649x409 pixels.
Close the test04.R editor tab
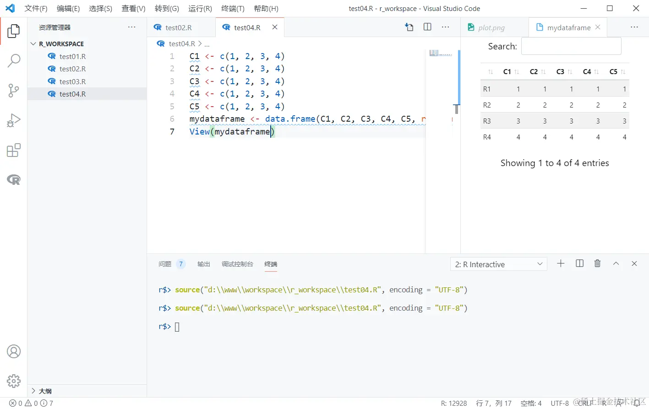(x=275, y=27)
